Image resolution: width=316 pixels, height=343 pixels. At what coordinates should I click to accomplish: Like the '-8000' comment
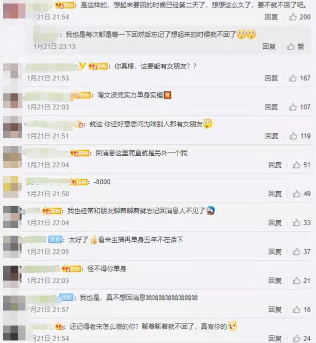coord(297,194)
